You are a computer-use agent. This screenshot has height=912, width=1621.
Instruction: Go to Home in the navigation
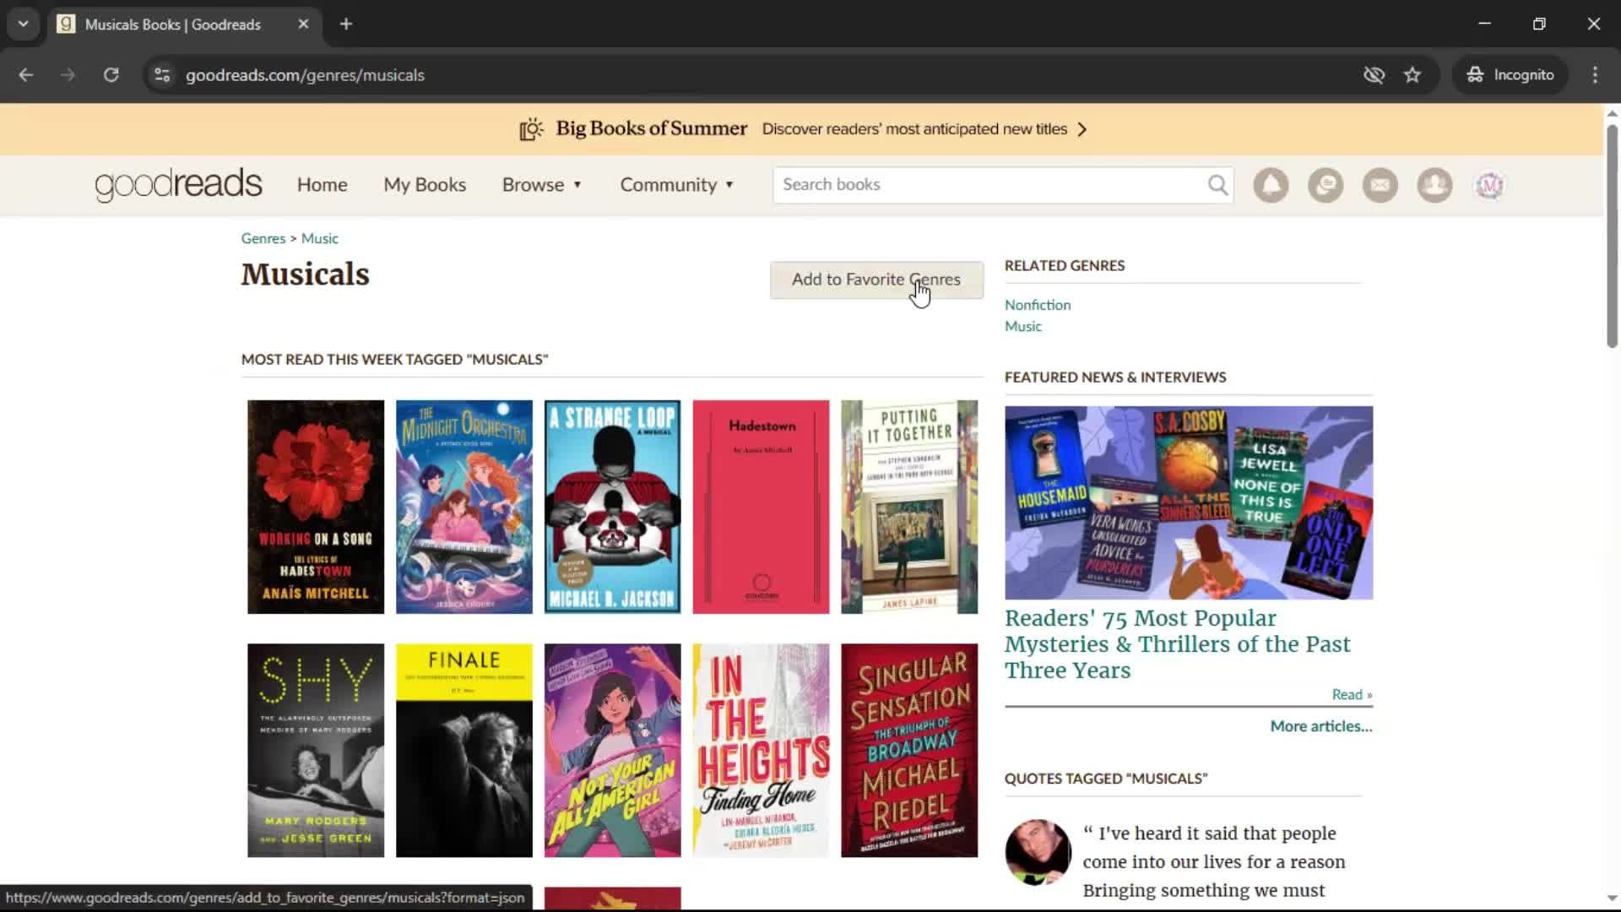coord(322,185)
